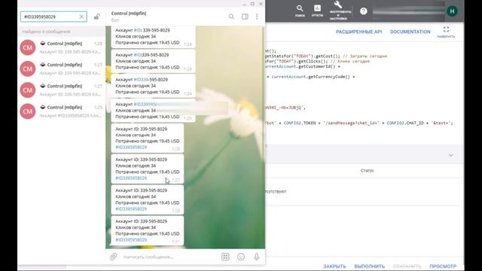Screen dimensions: 482x271
Task: Open the emoji picker smiley icon
Action: (x=241, y=257)
